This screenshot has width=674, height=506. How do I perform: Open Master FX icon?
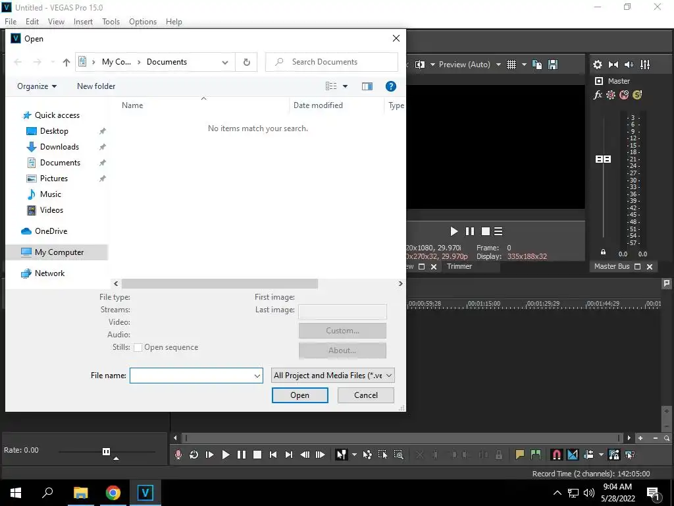[598, 95]
